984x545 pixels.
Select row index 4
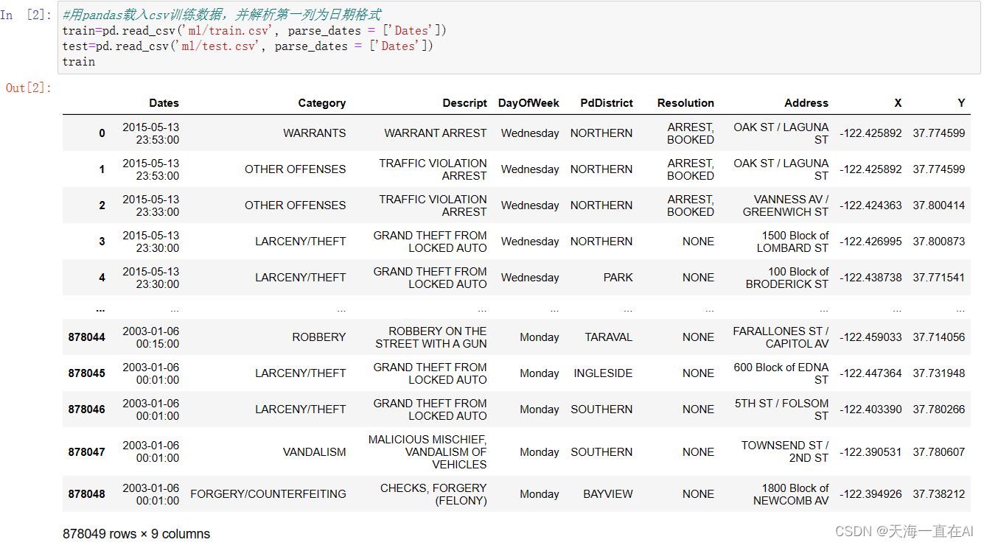coord(102,278)
